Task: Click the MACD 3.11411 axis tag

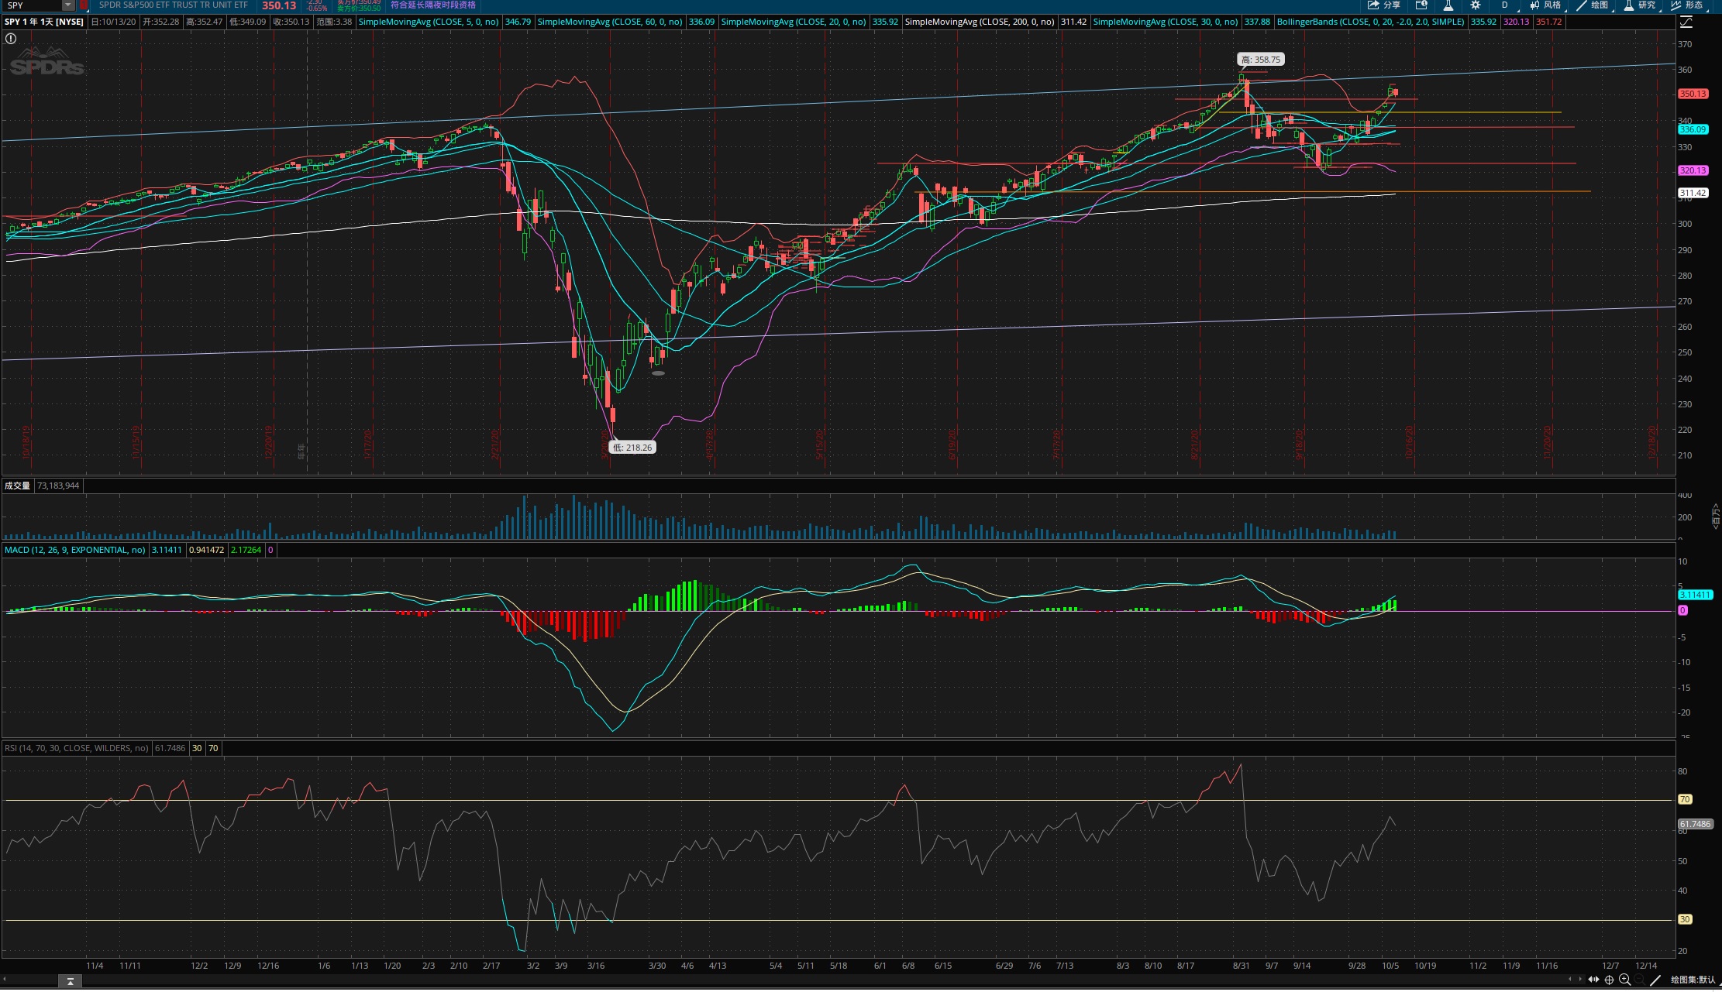Action: pos(1695,595)
